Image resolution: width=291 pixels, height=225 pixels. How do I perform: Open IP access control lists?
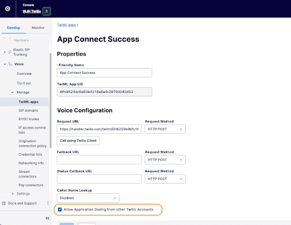32,130
